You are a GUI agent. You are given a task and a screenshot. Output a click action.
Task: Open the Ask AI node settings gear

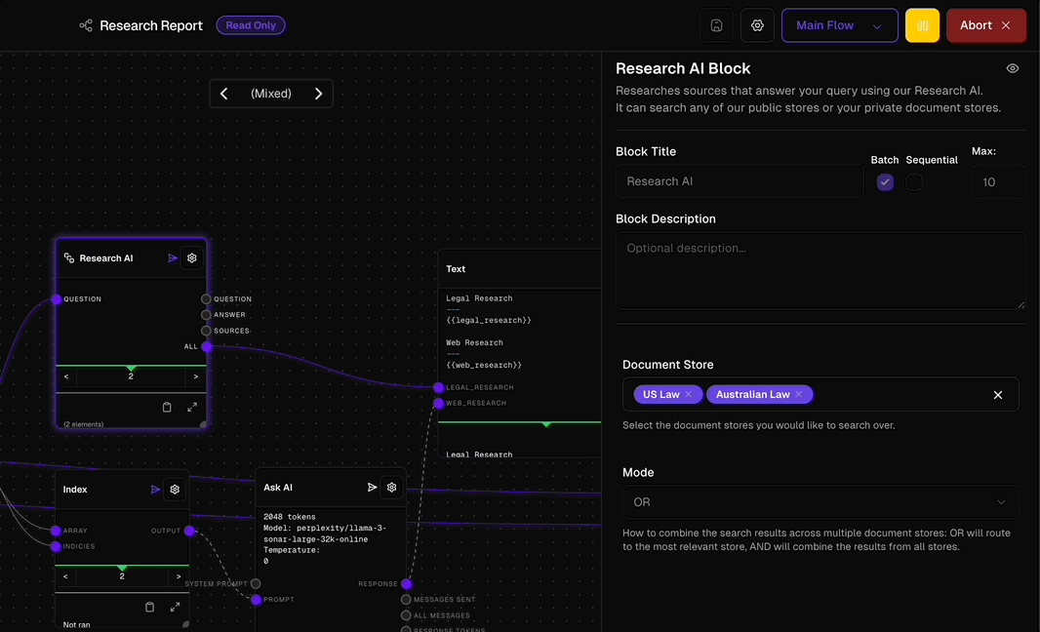(x=391, y=487)
